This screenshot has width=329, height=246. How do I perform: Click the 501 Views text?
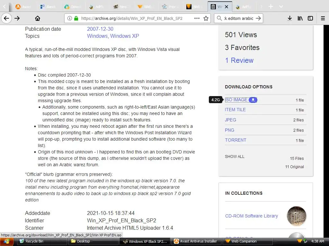pos(241,35)
